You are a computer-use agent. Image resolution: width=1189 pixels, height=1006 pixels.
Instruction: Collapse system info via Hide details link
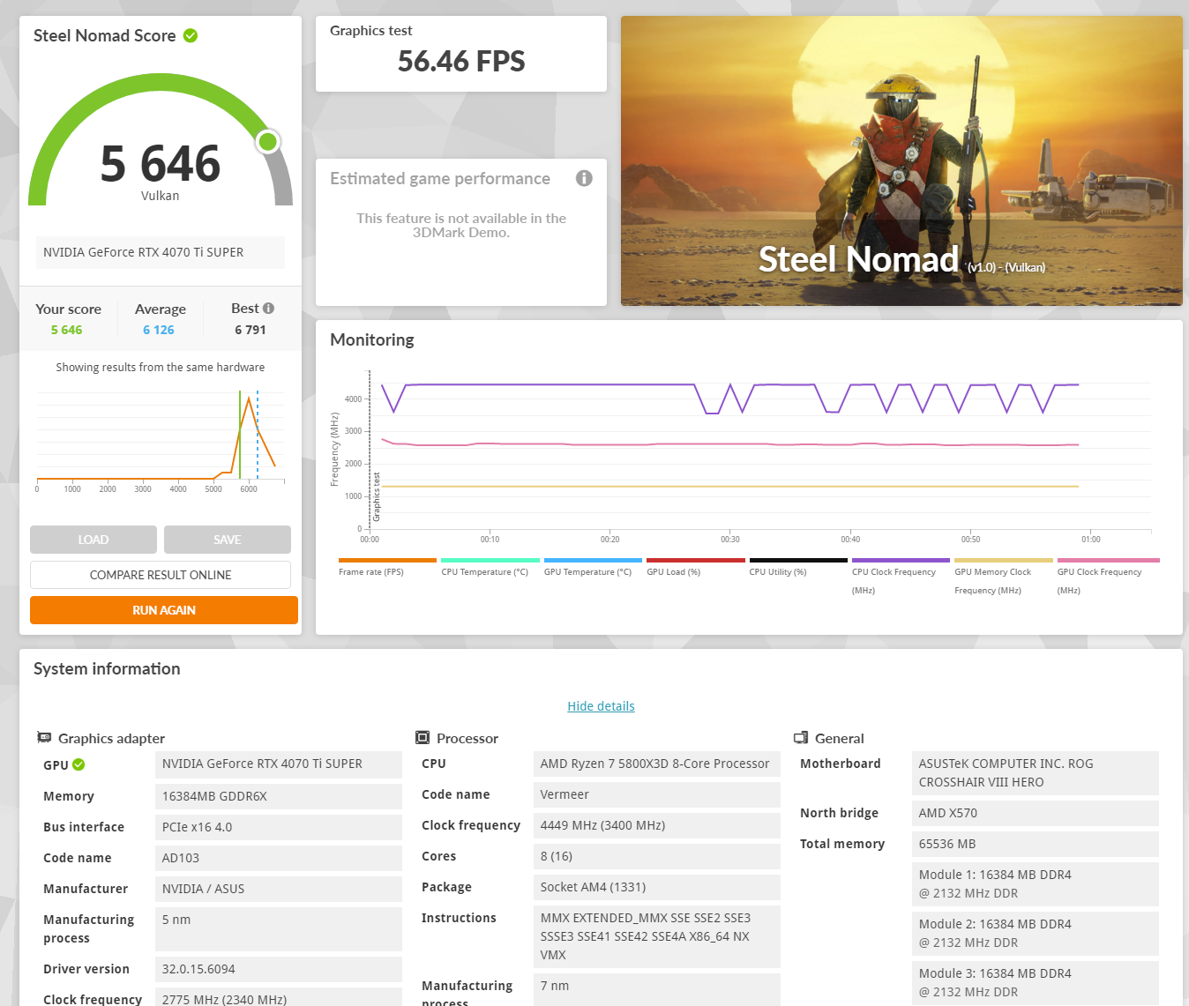601,706
